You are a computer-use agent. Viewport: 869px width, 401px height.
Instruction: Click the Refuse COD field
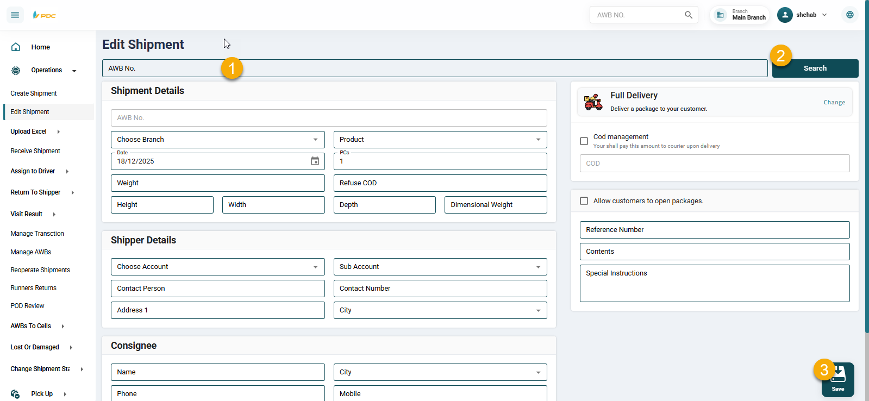[x=440, y=183]
